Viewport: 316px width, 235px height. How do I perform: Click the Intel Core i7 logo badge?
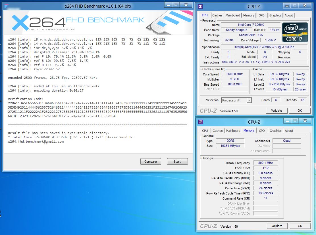295,32
